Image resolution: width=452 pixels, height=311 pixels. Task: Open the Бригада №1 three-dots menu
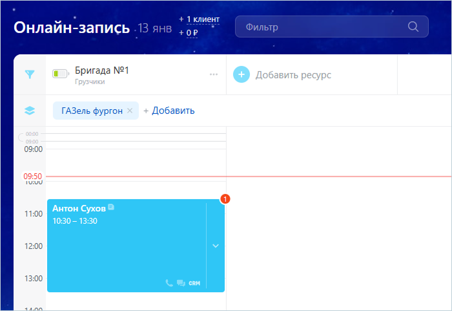pyautogui.click(x=214, y=74)
